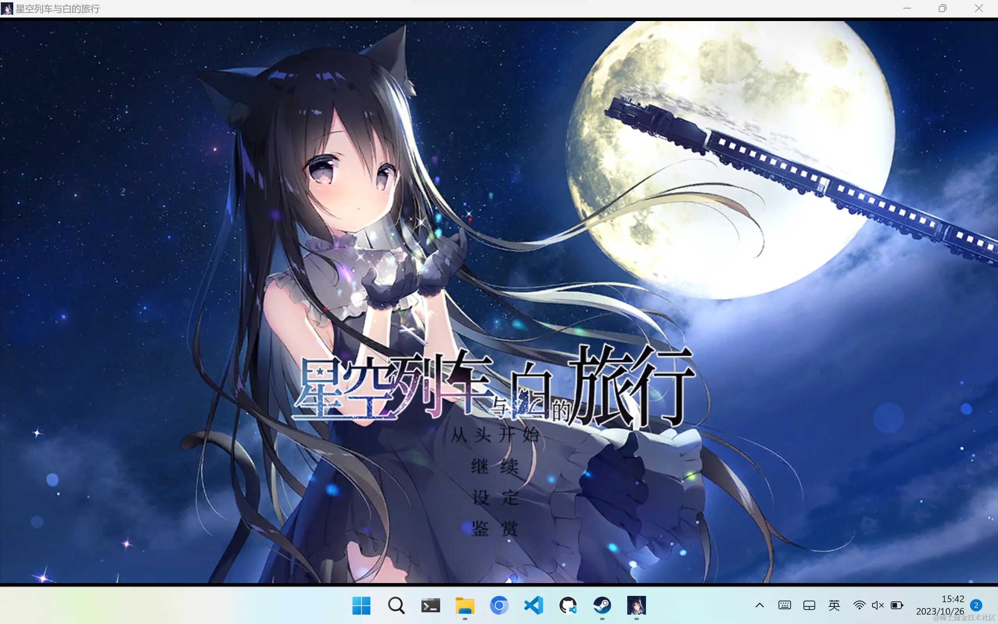Toggle 英 input method indicator
998x624 pixels.
tap(834, 605)
